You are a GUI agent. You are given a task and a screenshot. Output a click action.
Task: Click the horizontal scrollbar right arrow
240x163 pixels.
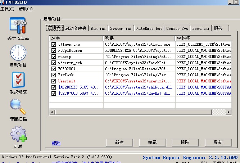228,112
